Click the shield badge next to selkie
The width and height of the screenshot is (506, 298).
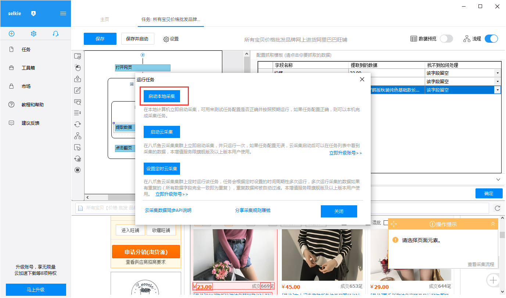tap(33, 13)
